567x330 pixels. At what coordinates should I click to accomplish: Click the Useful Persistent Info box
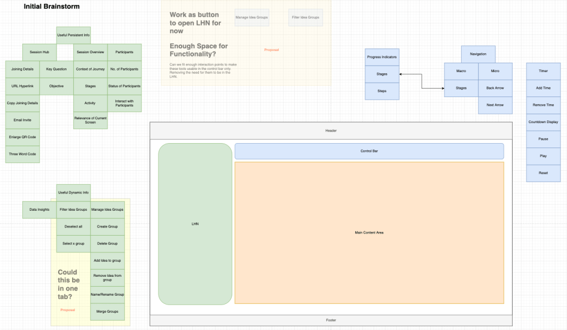tap(73, 35)
